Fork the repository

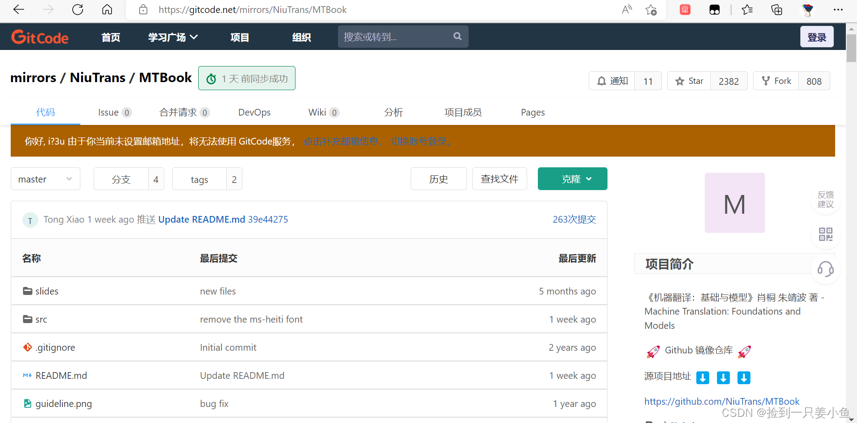(776, 81)
